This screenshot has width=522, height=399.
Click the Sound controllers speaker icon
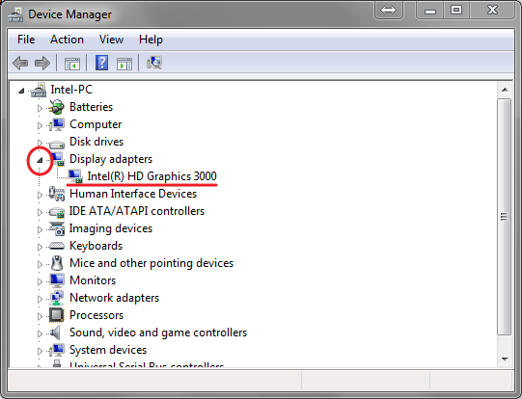pos(55,332)
